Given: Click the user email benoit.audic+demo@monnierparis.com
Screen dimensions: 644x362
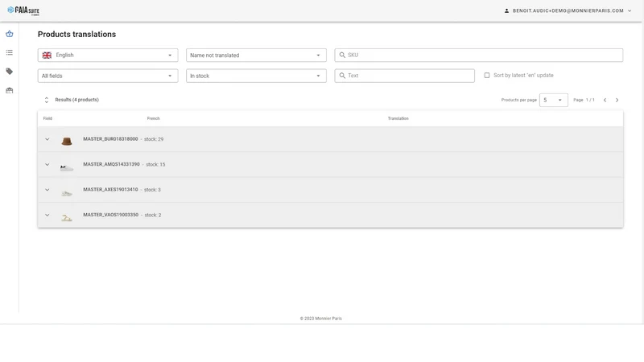Looking at the screenshot, I should click(568, 10).
